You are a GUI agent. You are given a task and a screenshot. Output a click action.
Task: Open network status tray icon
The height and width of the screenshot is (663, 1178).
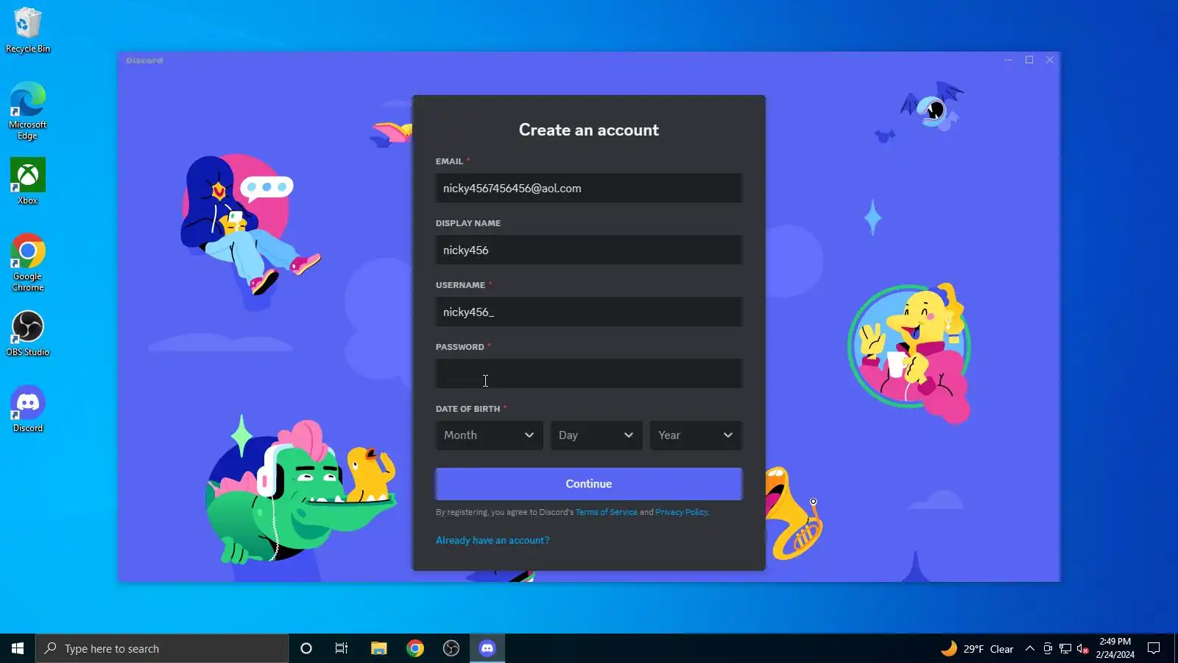tap(1065, 648)
